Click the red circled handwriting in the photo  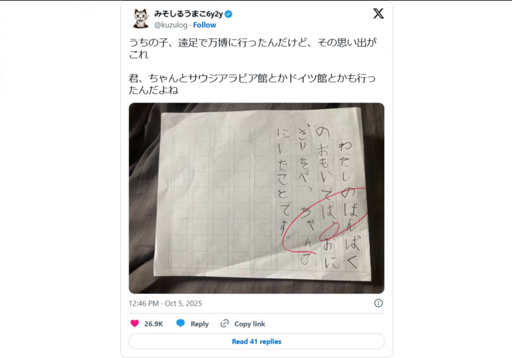pyautogui.click(x=324, y=220)
